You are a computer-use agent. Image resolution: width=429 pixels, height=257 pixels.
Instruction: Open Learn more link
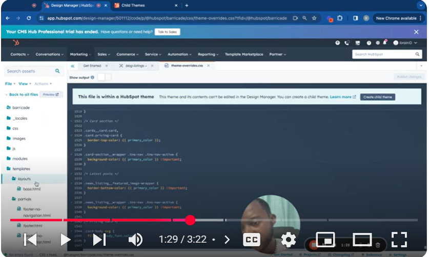coord(343,97)
